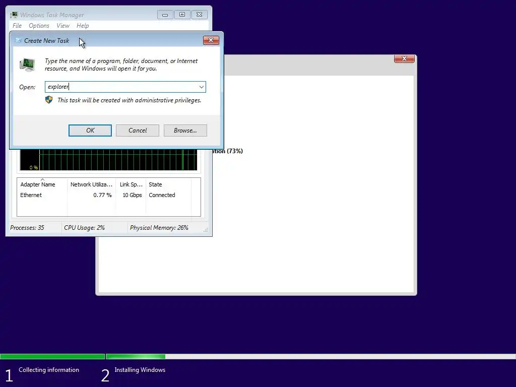The height and width of the screenshot is (387, 516).
Task: Click Cancel in the Create New Task dialog
Action: coord(137,131)
